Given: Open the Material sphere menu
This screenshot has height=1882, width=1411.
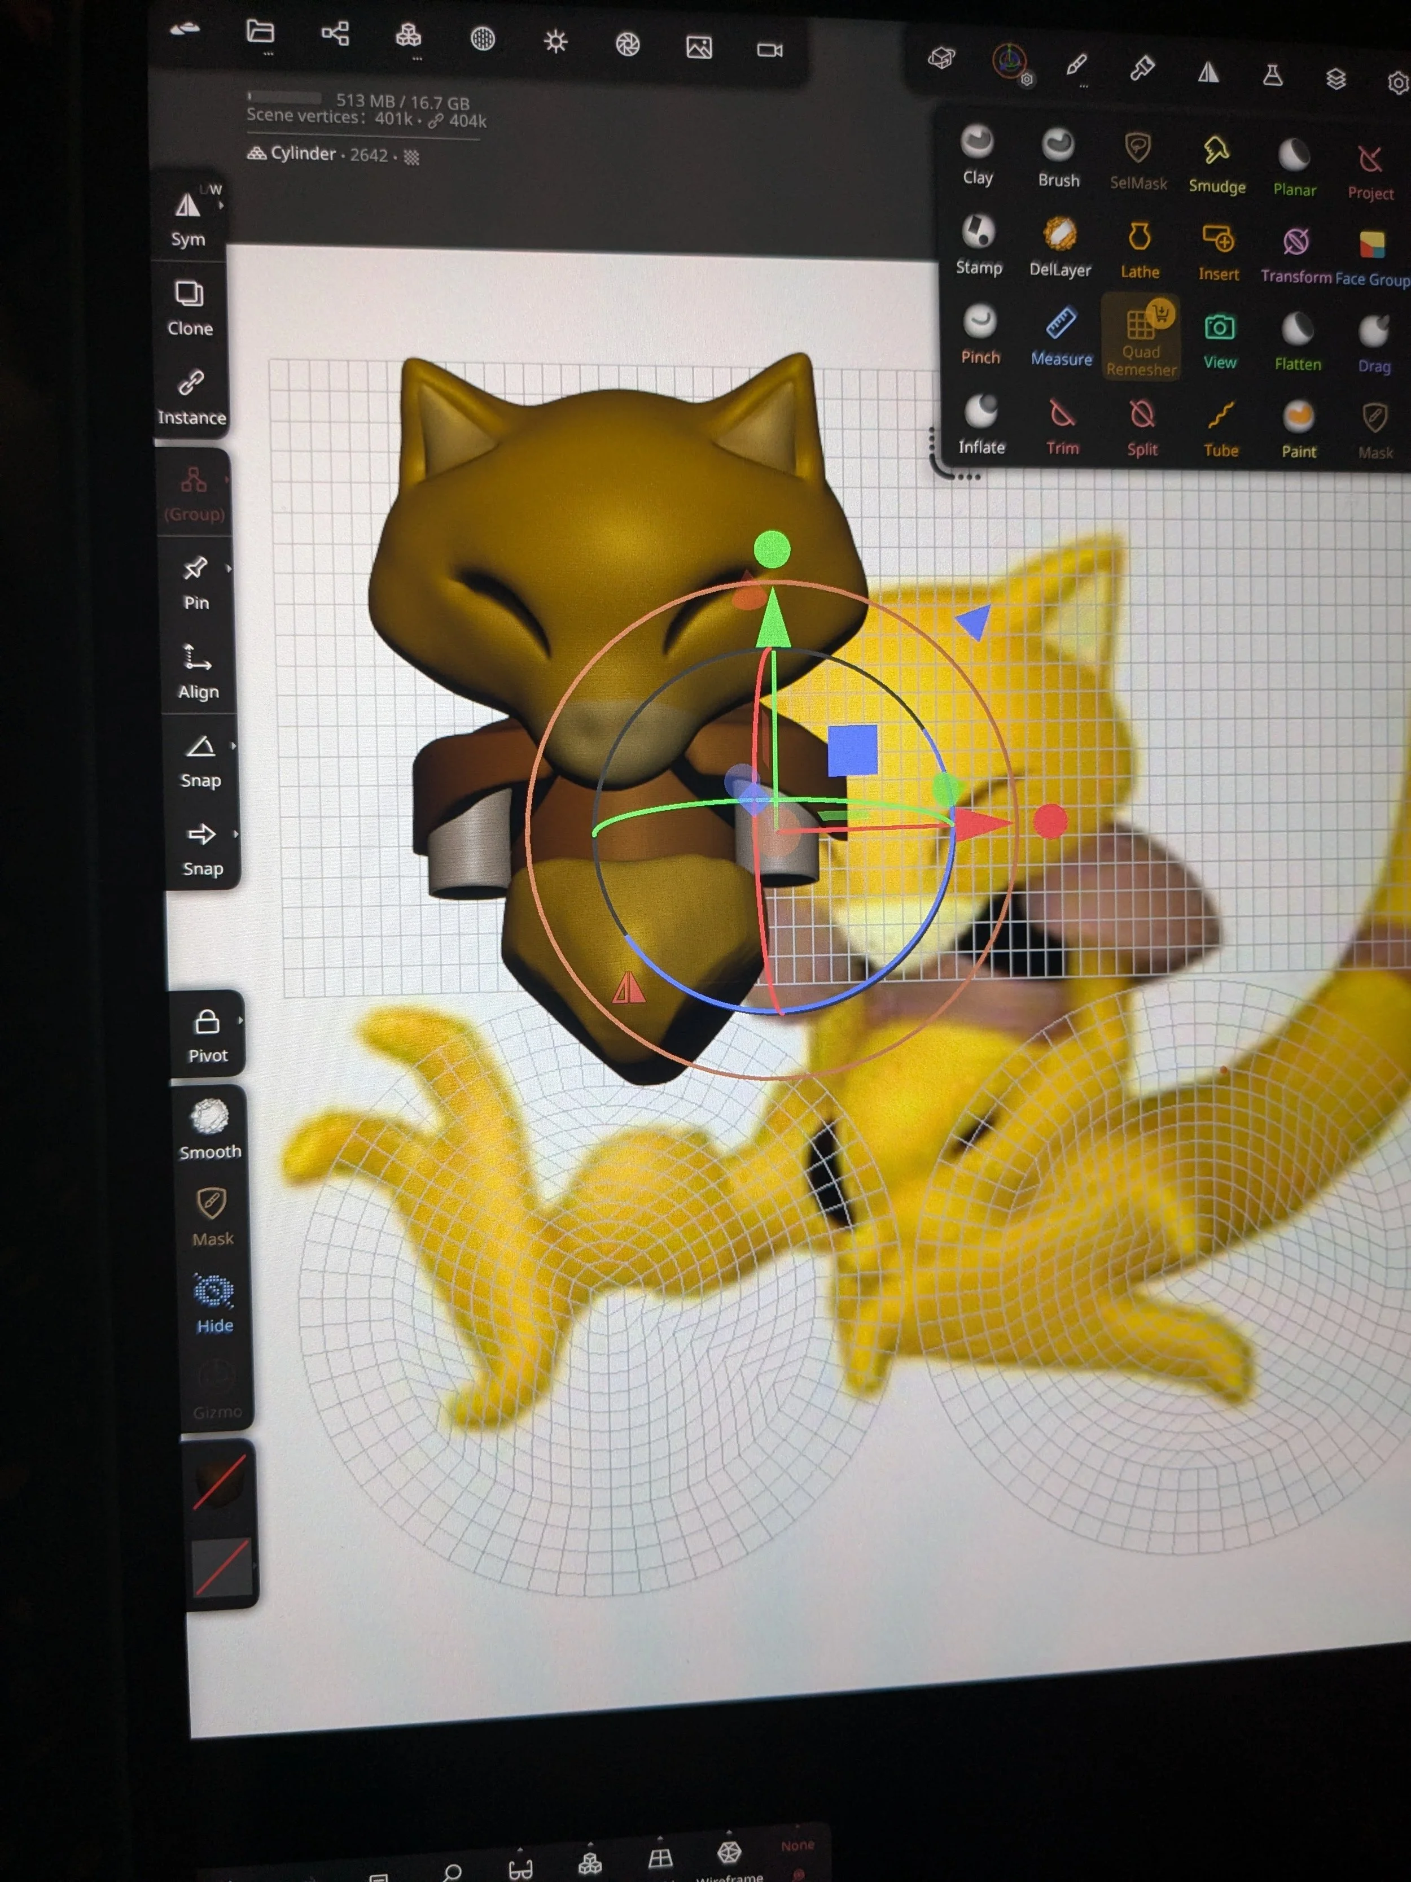Looking at the screenshot, I should pyautogui.click(x=482, y=38).
